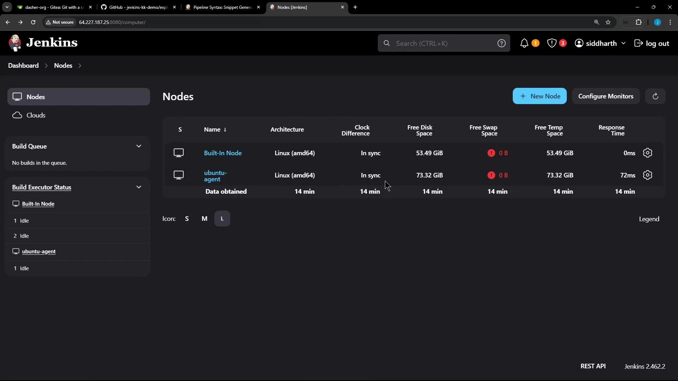This screenshot has height=381, width=678.
Task: Collapse the Build Queue panel
Action: pyautogui.click(x=139, y=146)
